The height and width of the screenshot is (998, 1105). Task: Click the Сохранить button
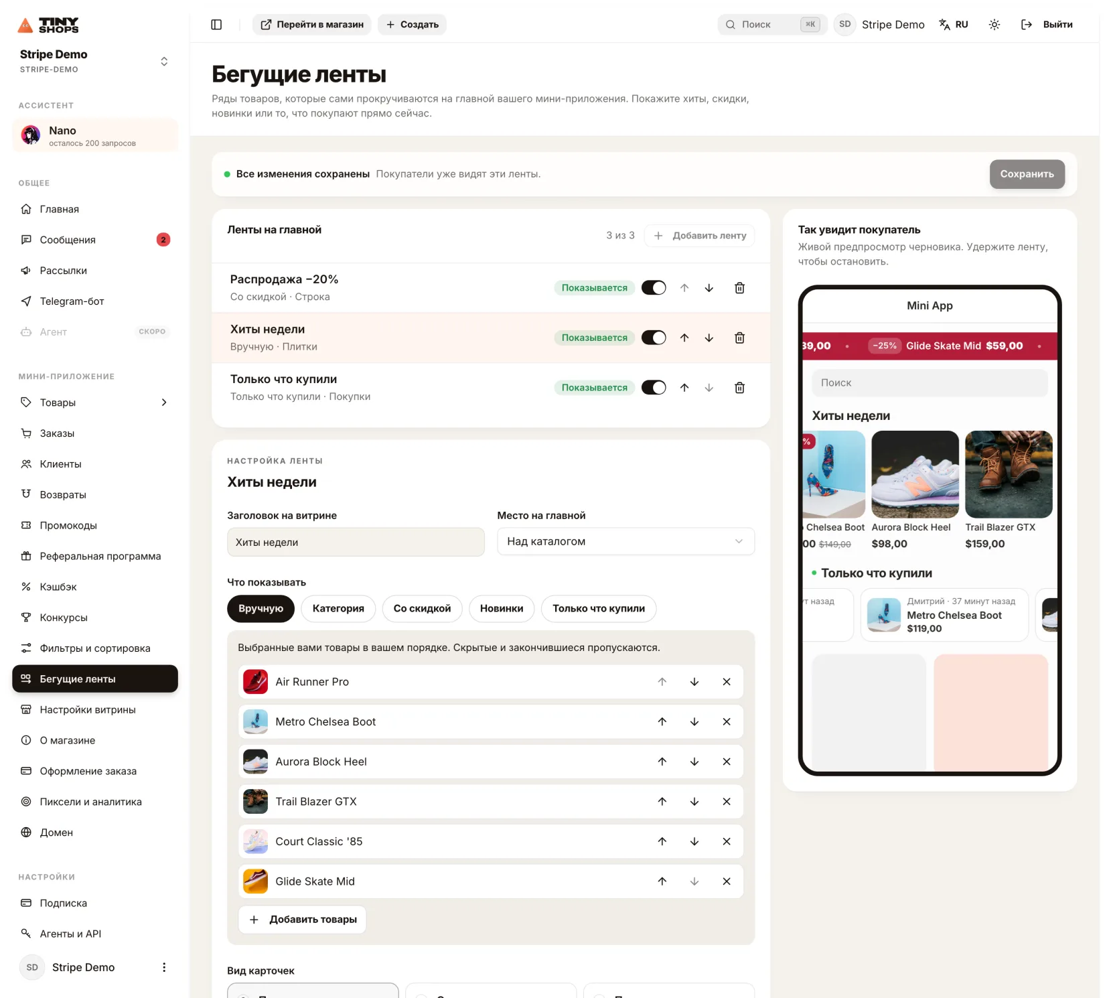click(x=1027, y=174)
